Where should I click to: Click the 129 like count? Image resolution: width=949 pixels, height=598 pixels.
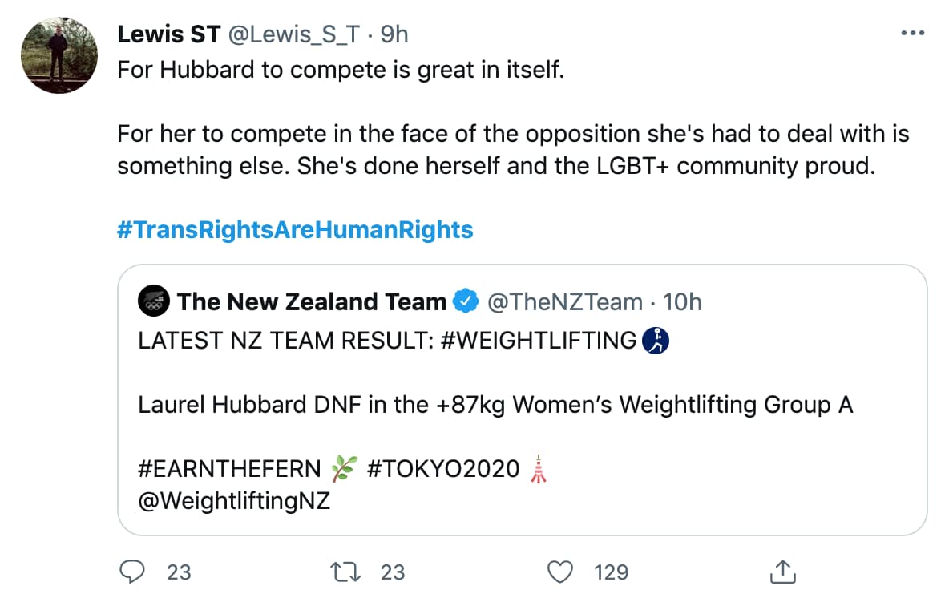click(x=611, y=572)
